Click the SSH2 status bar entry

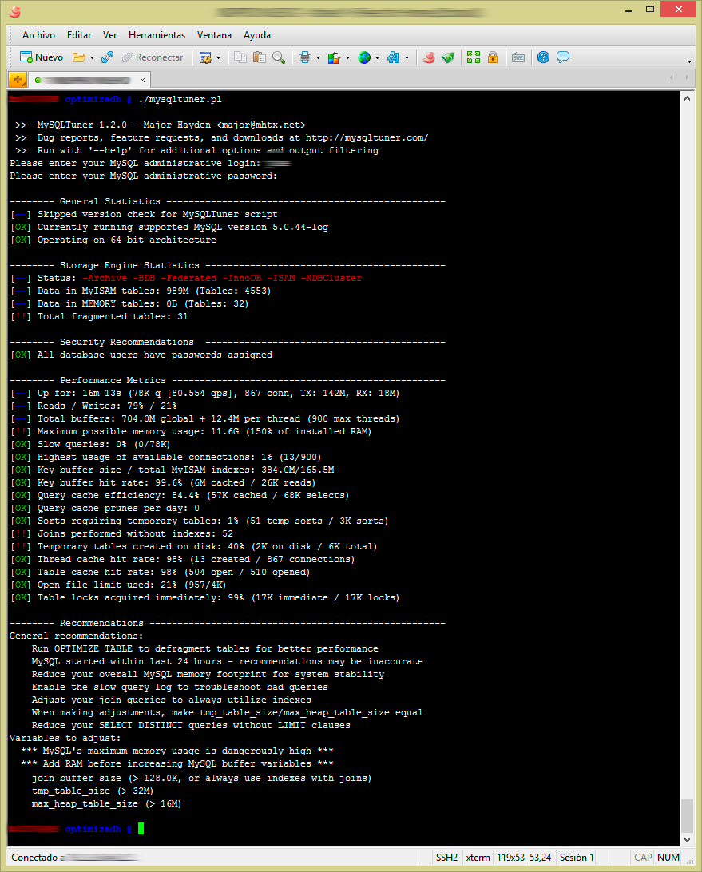(446, 857)
